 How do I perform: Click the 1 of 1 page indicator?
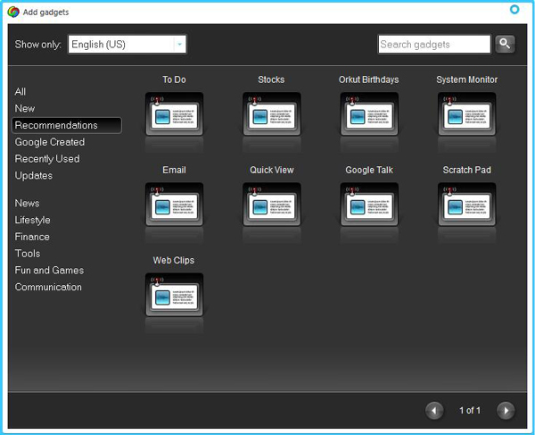point(470,410)
